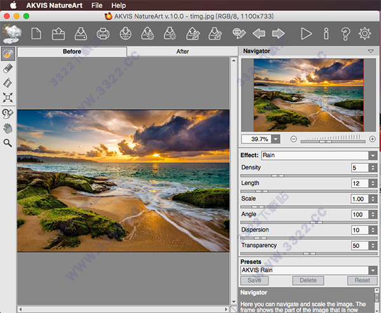Click the Load presets tray-with-gear icon

pos(147,34)
